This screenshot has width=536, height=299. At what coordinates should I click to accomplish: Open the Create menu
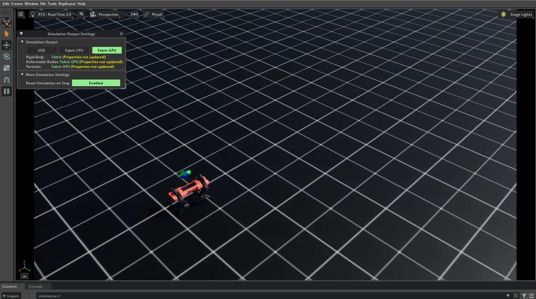click(17, 4)
